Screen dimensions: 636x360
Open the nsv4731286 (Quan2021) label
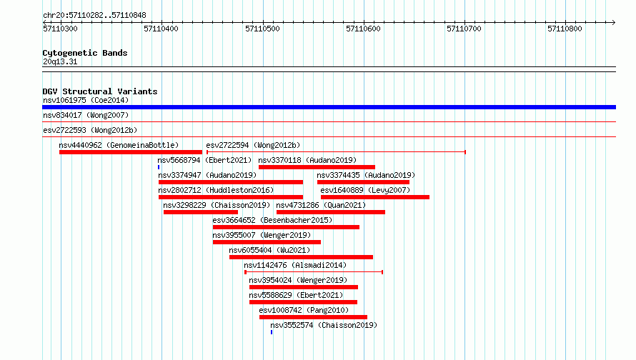[x=321, y=205]
